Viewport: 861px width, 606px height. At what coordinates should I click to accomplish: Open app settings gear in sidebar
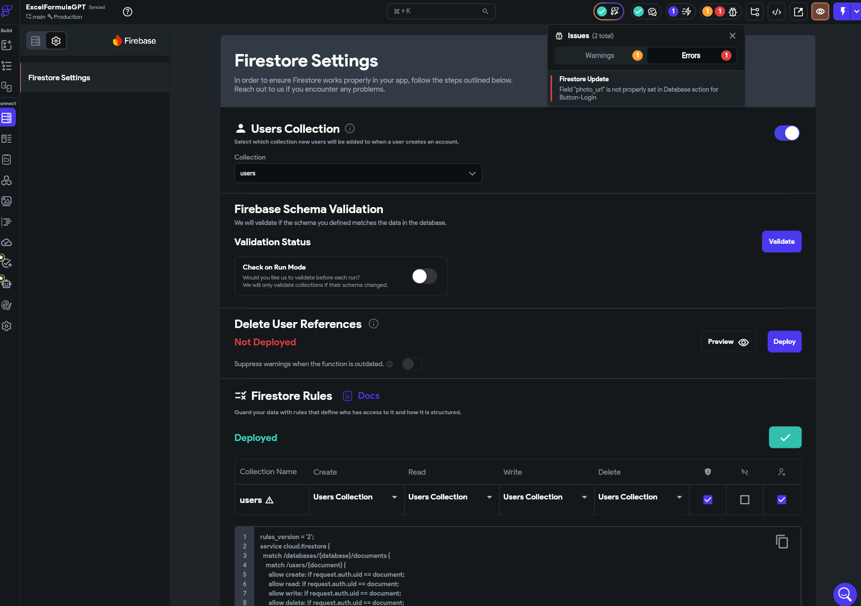(6, 326)
